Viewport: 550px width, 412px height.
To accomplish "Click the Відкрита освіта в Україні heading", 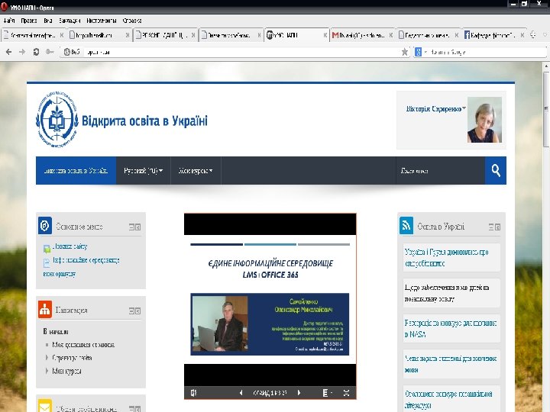I will tap(144, 121).
